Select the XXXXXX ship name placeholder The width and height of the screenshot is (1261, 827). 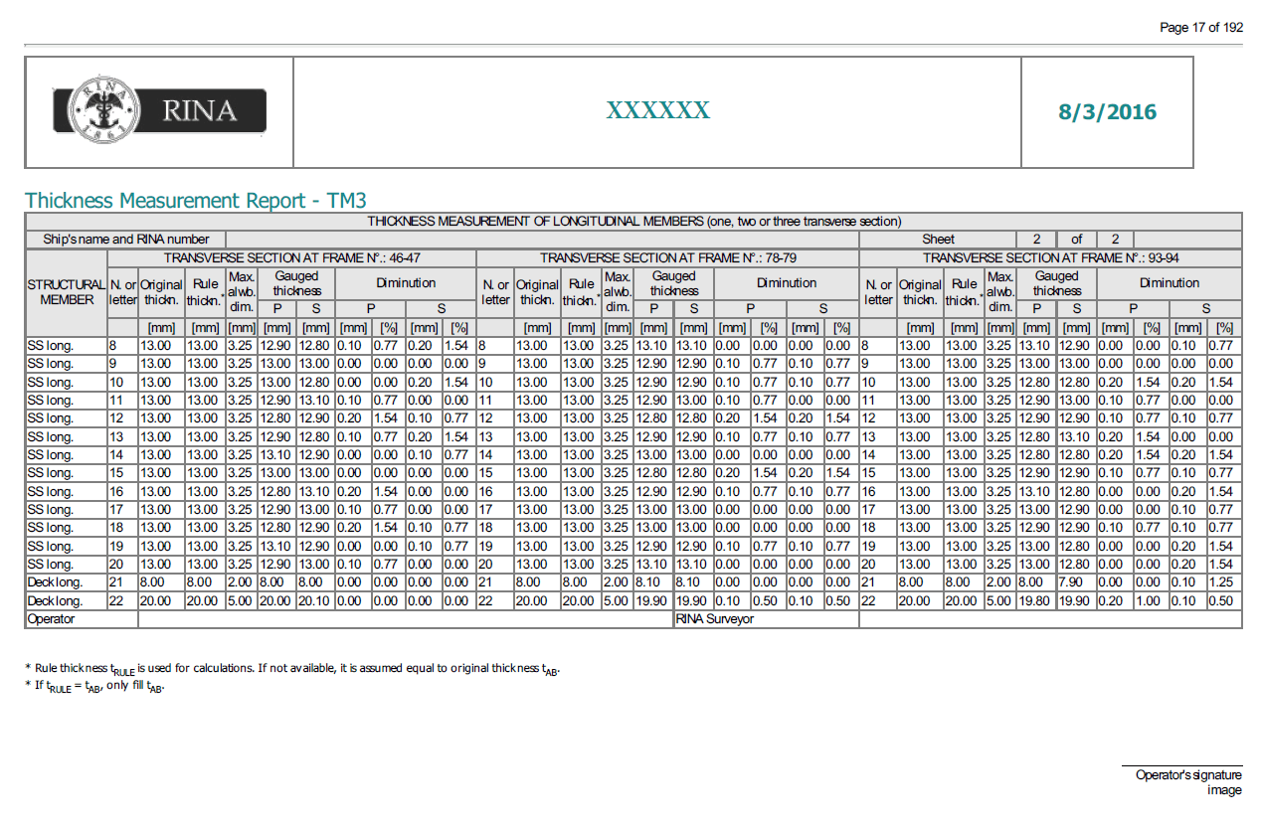(656, 110)
